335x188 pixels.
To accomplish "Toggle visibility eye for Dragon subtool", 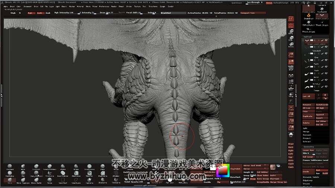I will [x=326, y=40].
